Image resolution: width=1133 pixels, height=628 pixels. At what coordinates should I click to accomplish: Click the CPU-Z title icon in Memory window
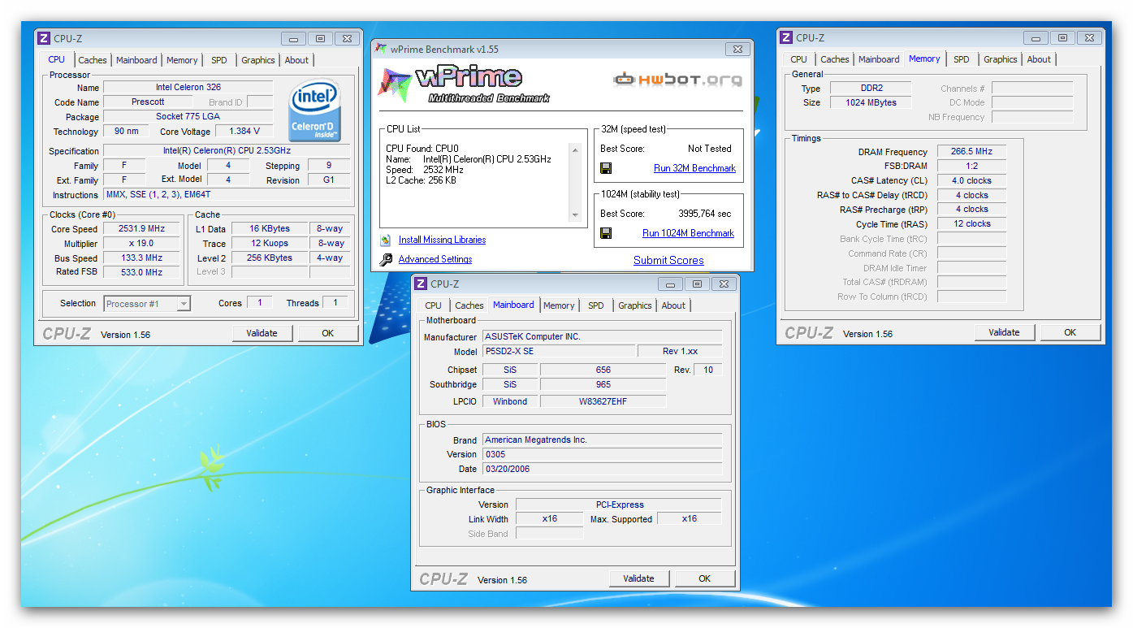(786, 37)
